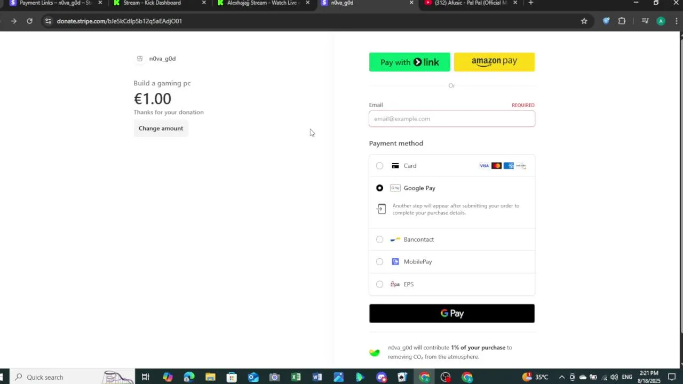Click the address bar URL

(120, 21)
